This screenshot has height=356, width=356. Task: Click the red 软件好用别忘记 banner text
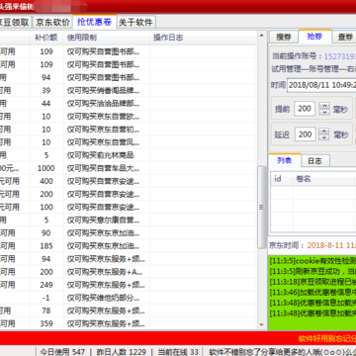click(x=327, y=338)
